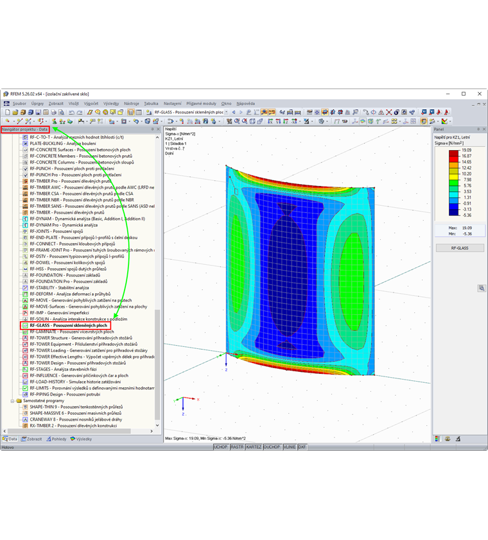Click the navigator scroll-down arrow
The width and height of the screenshot is (488, 540).
157,426
